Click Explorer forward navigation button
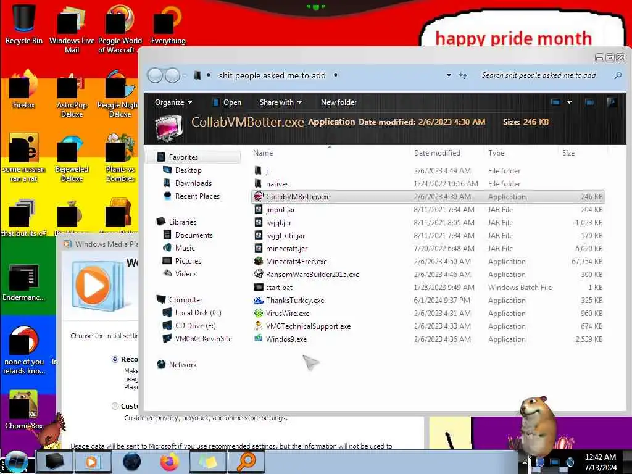The height and width of the screenshot is (474, 632). [x=173, y=75]
